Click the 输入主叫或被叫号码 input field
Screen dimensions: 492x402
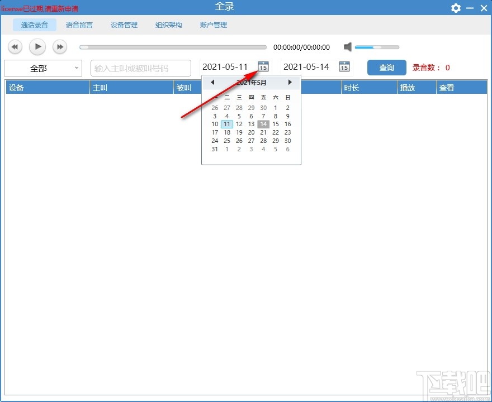click(x=140, y=68)
